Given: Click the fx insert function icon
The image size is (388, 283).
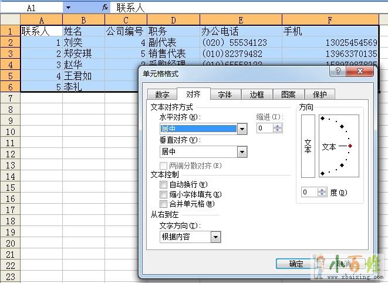Looking at the screenshot, I should (104, 8).
